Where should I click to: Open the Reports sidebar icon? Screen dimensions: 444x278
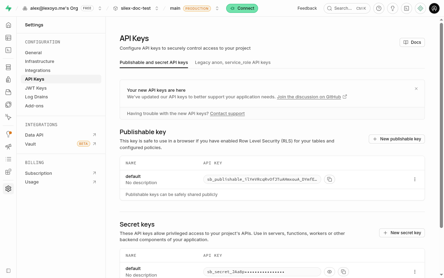[x=8, y=147]
